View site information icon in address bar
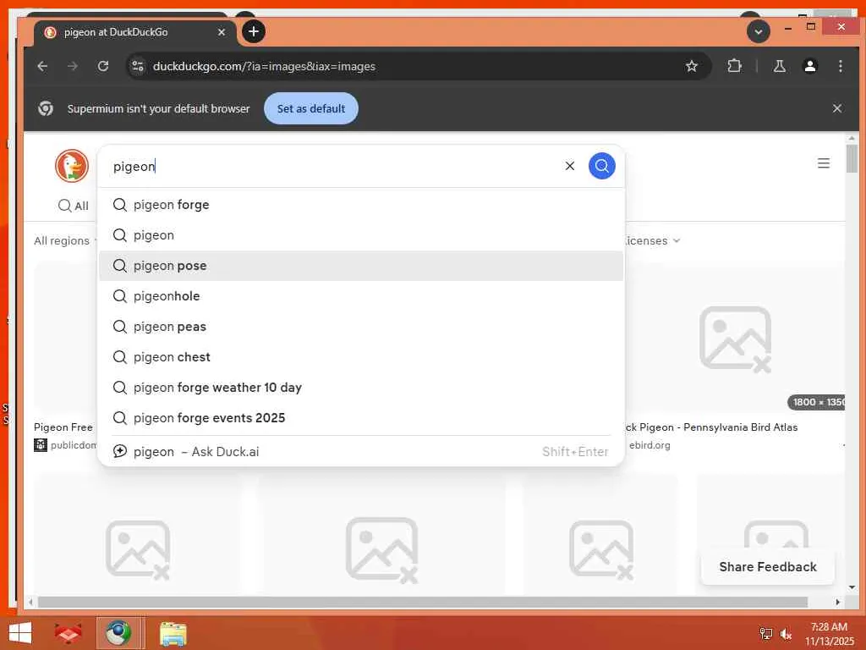Image resolution: width=866 pixels, height=650 pixels. click(138, 66)
